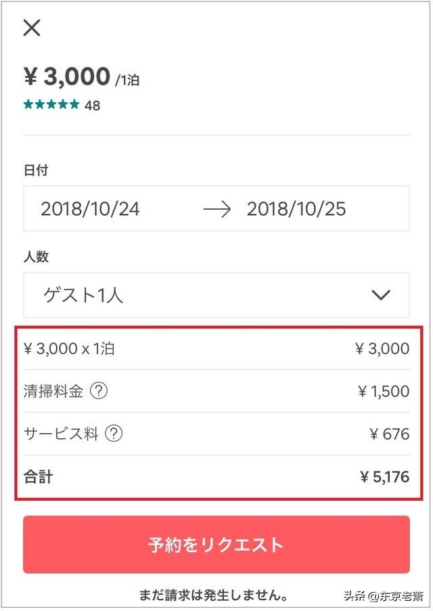Click the X close icon at top left
The width and height of the screenshot is (433, 611).
pos(30,28)
